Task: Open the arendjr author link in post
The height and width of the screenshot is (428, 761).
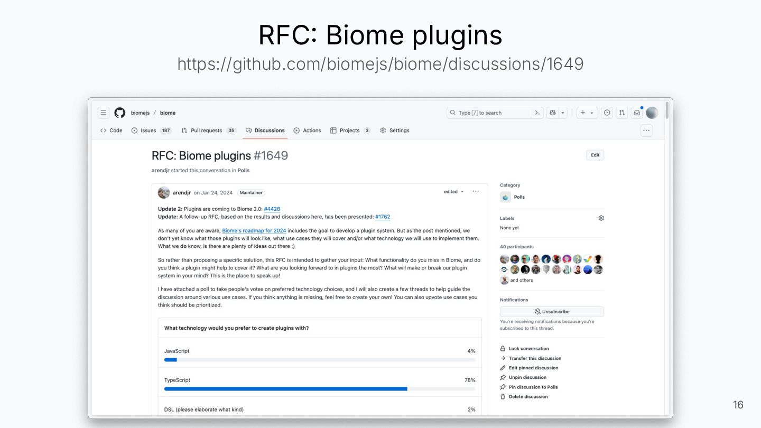Action: coord(181,192)
